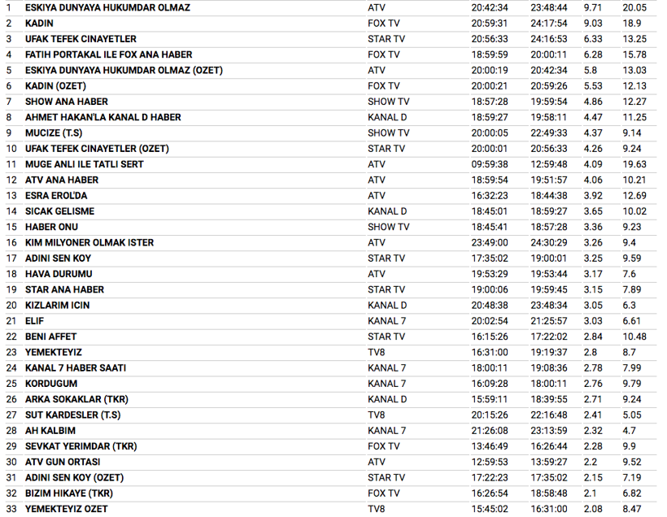Click BIZIM HIKAYE (TKR) program name

tap(69, 493)
